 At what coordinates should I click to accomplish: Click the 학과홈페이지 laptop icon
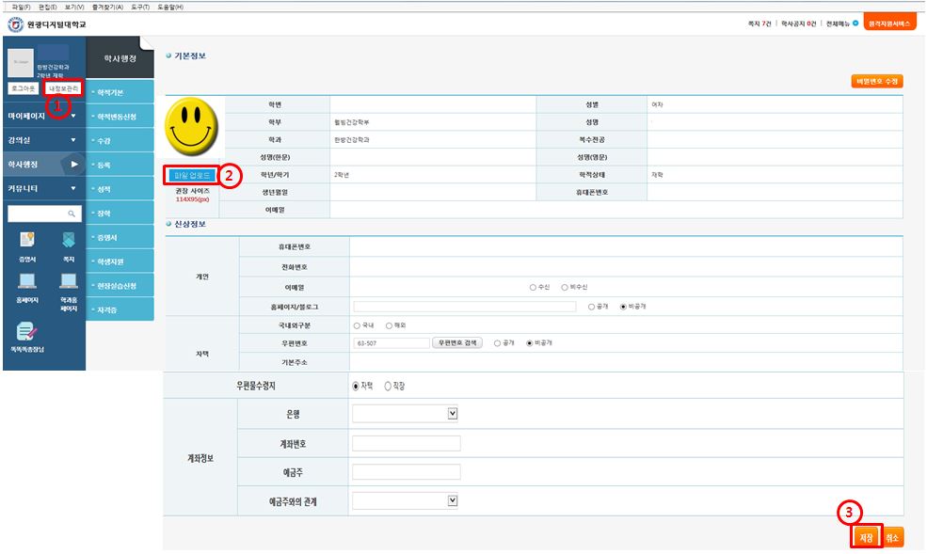click(x=68, y=281)
